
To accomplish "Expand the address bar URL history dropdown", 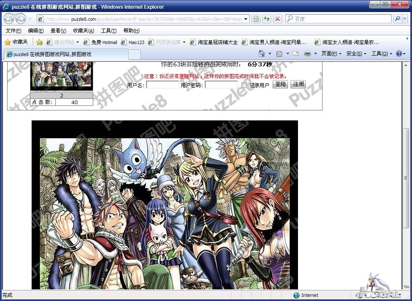I will click(246, 19).
